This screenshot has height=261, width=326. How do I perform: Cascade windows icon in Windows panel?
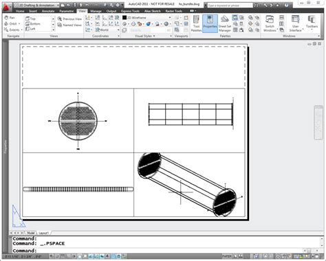pos(282,30)
